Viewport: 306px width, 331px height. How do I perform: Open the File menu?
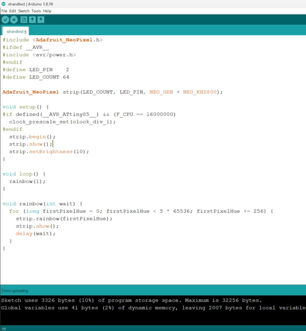4,11
